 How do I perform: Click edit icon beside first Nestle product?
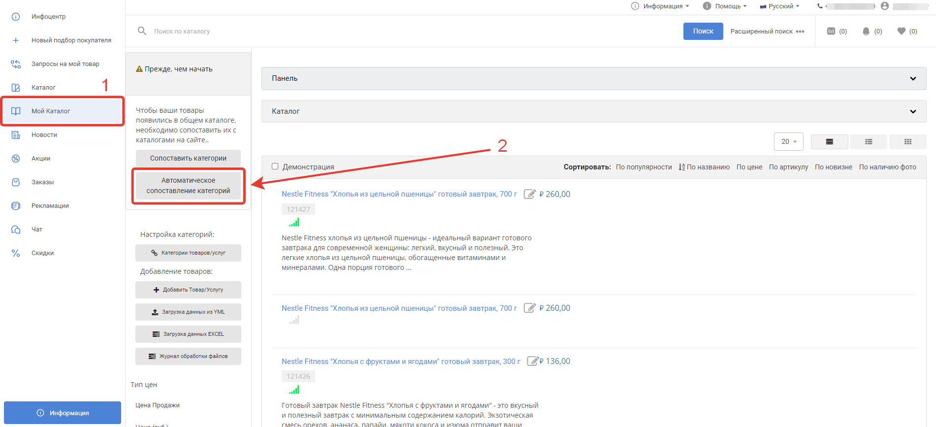[x=529, y=194]
